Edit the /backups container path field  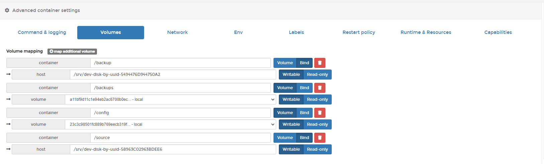(181, 88)
